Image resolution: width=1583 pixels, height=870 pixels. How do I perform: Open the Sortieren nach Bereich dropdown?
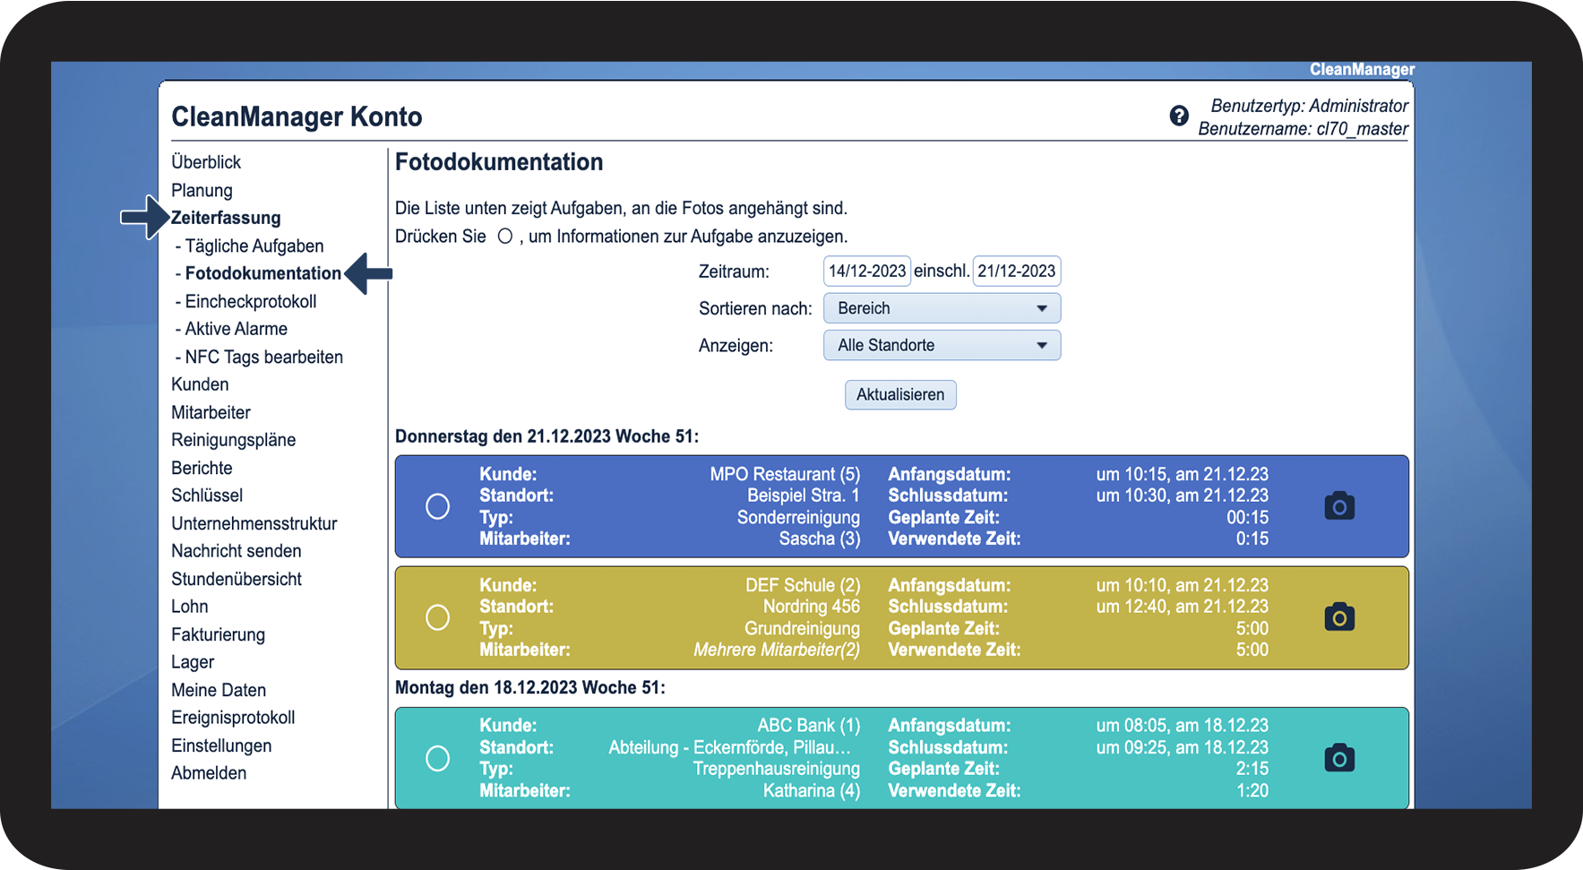(x=942, y=308)
